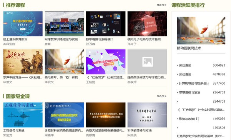The width and height of the screenshot is (231, 140).
Task: Open 线上通识教育报告 course thumbnail
Action: pyautogui.click(x=23, y=24)
